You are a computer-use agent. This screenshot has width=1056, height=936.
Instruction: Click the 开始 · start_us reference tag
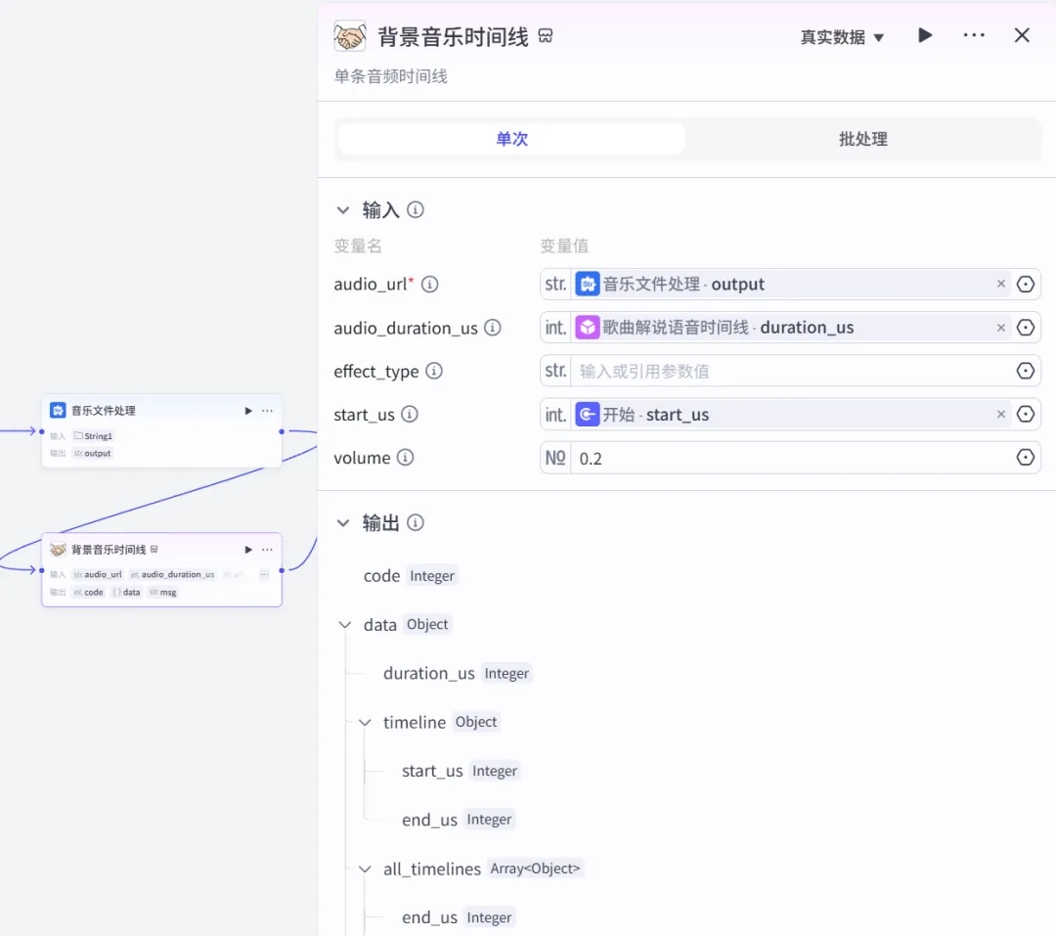(x=792, y=415)
